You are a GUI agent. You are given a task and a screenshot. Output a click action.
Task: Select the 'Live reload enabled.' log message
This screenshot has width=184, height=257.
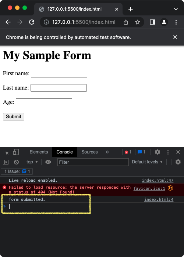33,181
